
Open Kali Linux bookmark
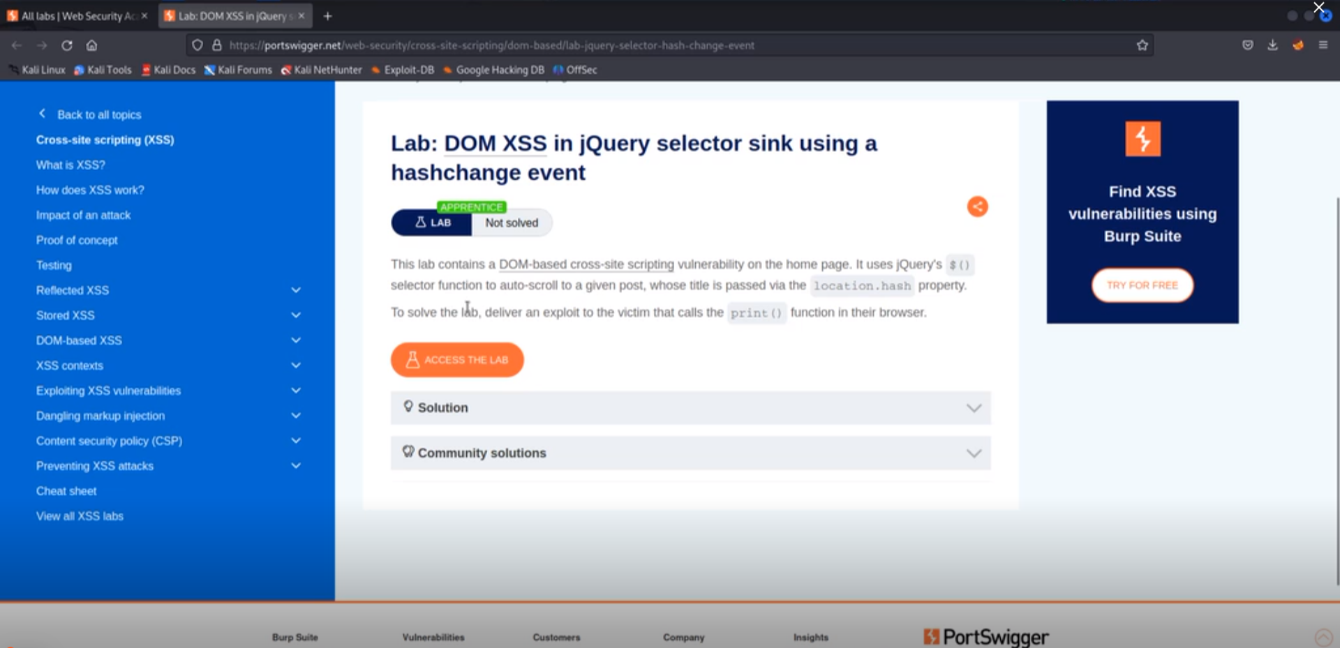point(38,70)
